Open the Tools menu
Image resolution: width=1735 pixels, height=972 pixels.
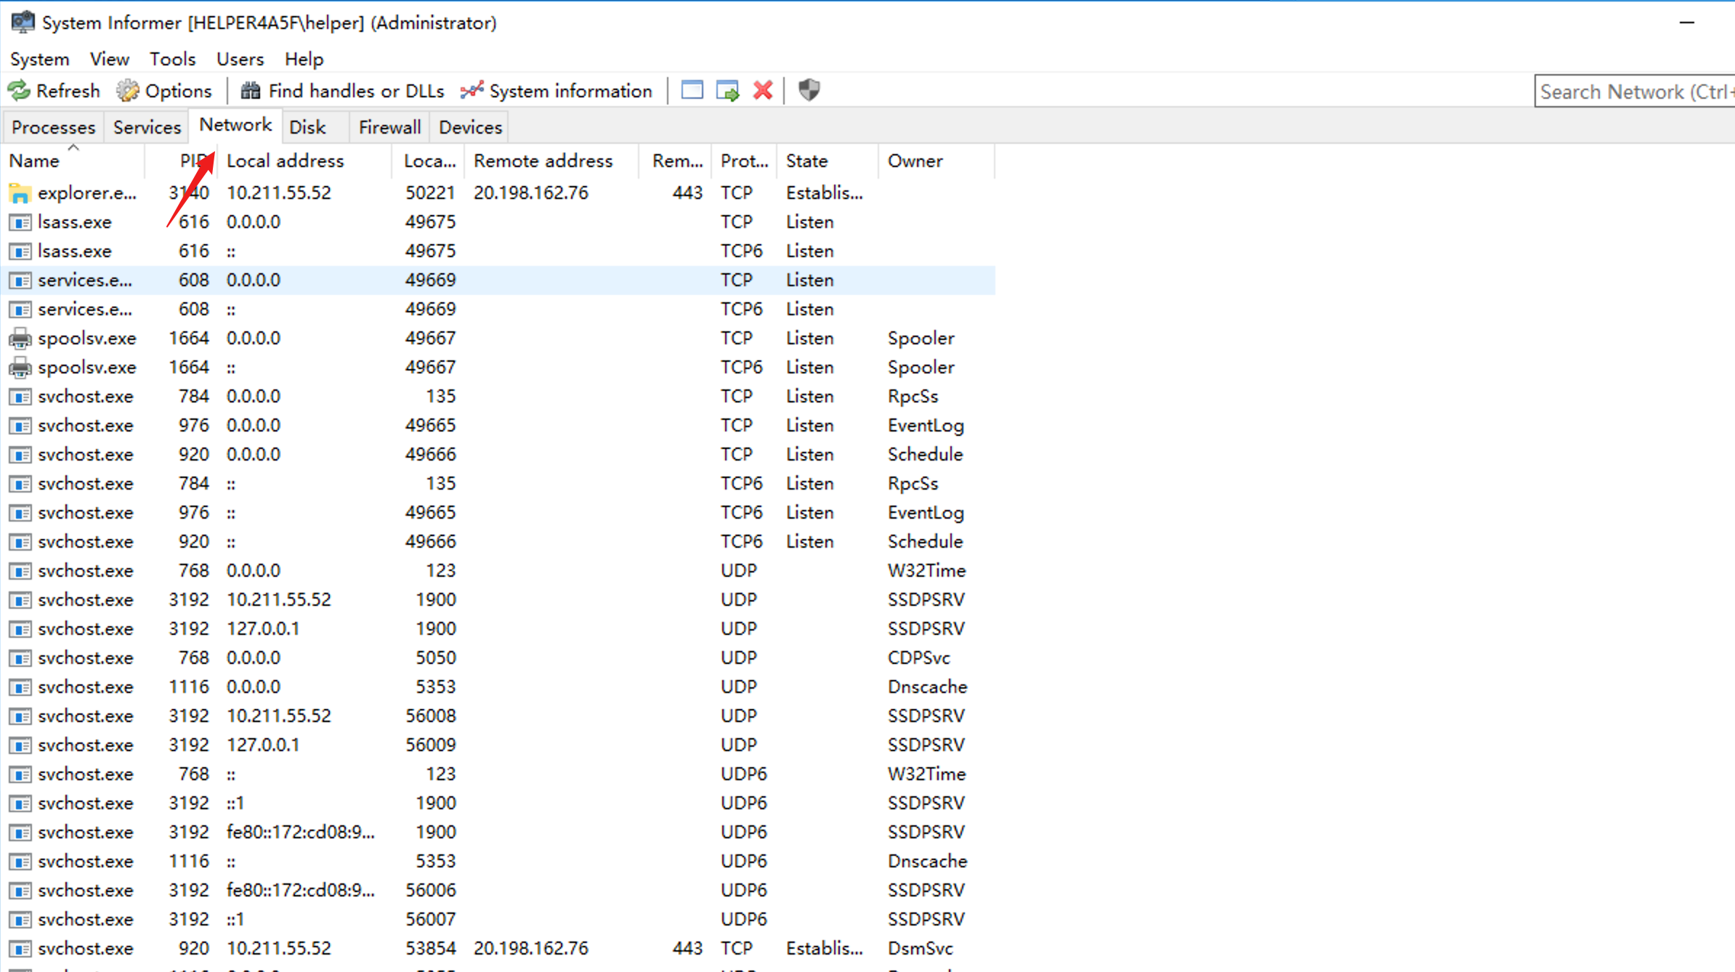coord(172,59)
